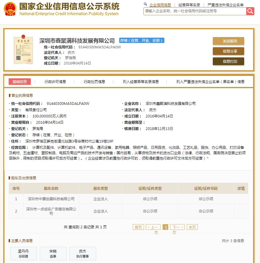Image resolution: width=260 pixels, height=263 pixels.
Task: Click the national emblem logo
Action: click(10, 9)
